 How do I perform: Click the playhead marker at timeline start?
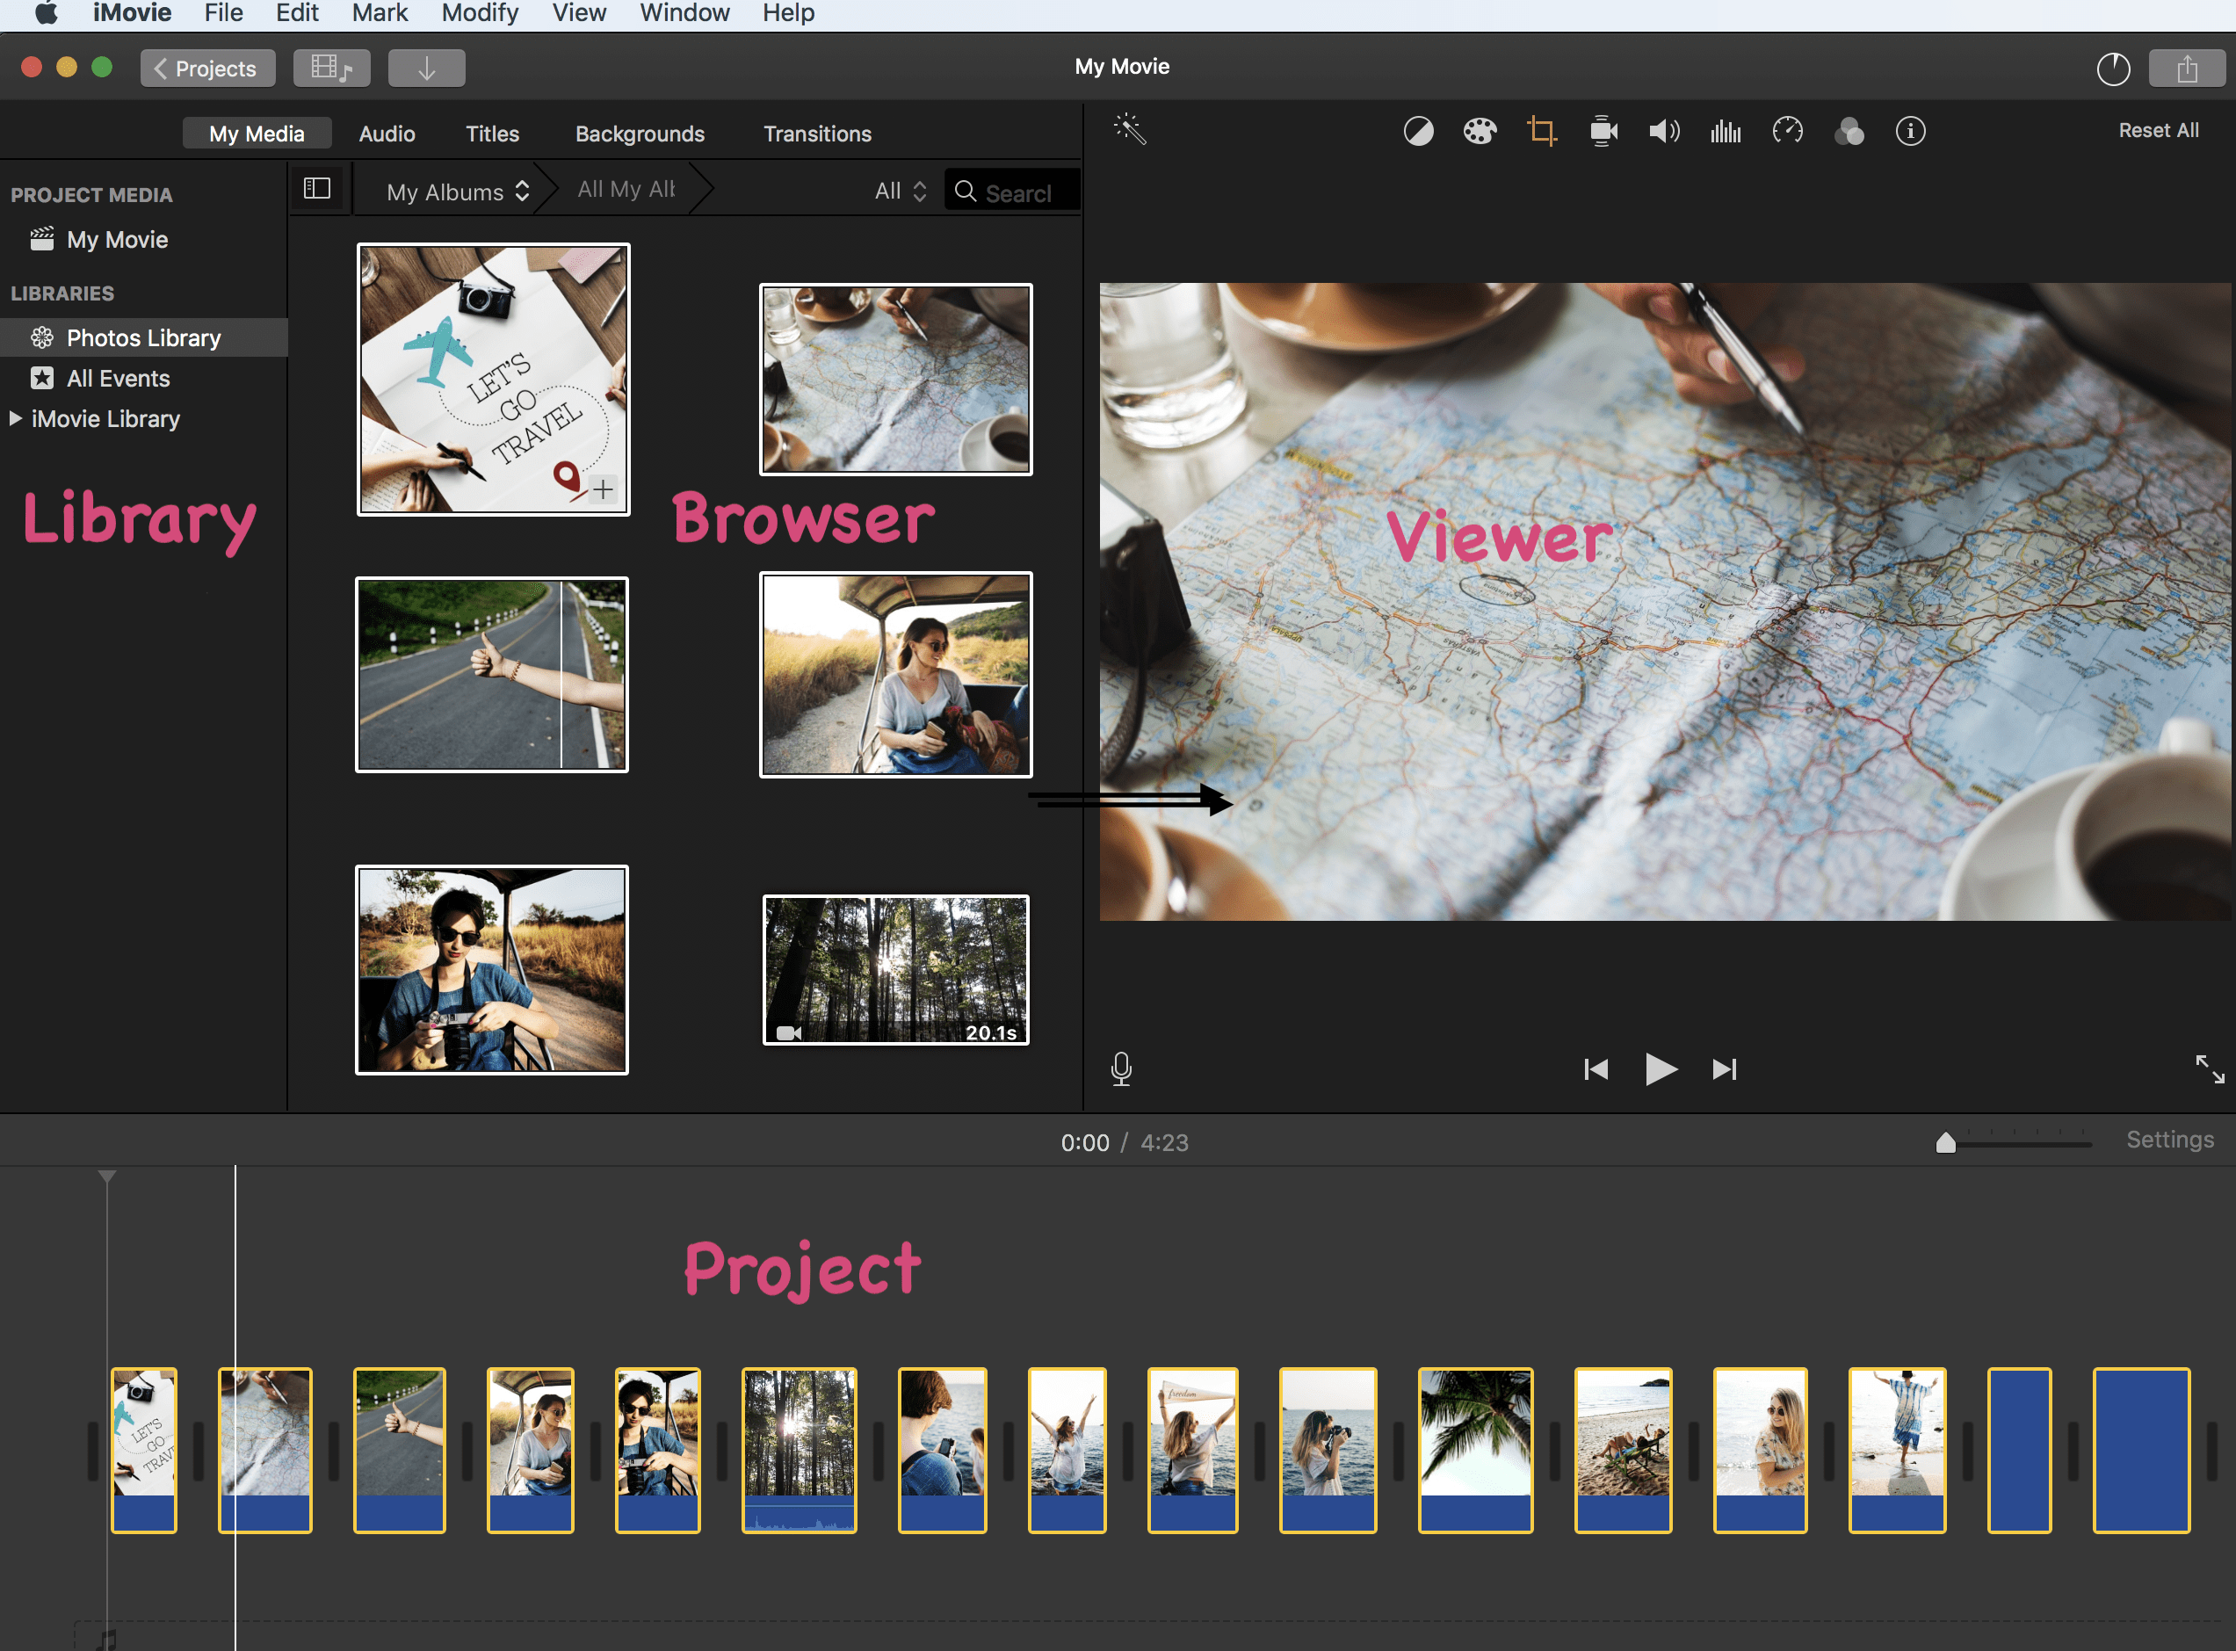point(107,1177)
